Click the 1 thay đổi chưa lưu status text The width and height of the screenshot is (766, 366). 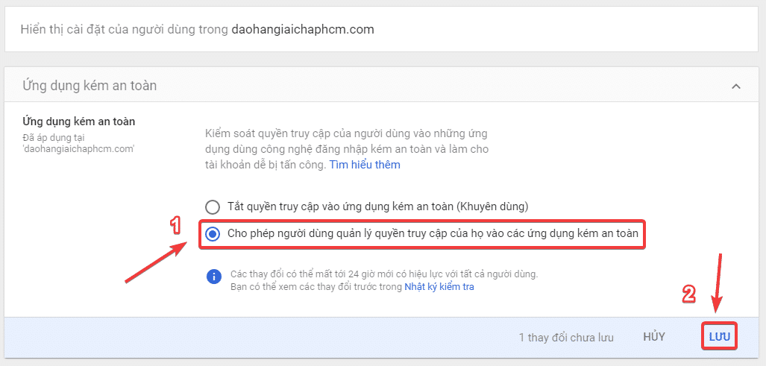point(566,337)
